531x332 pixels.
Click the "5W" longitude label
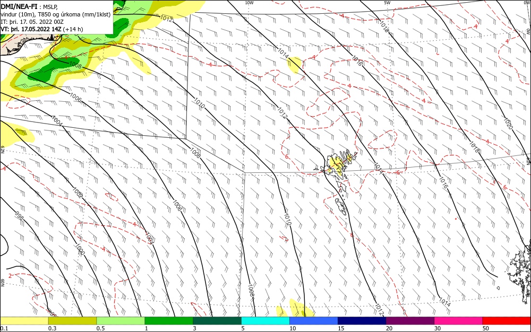click(387, 3)
